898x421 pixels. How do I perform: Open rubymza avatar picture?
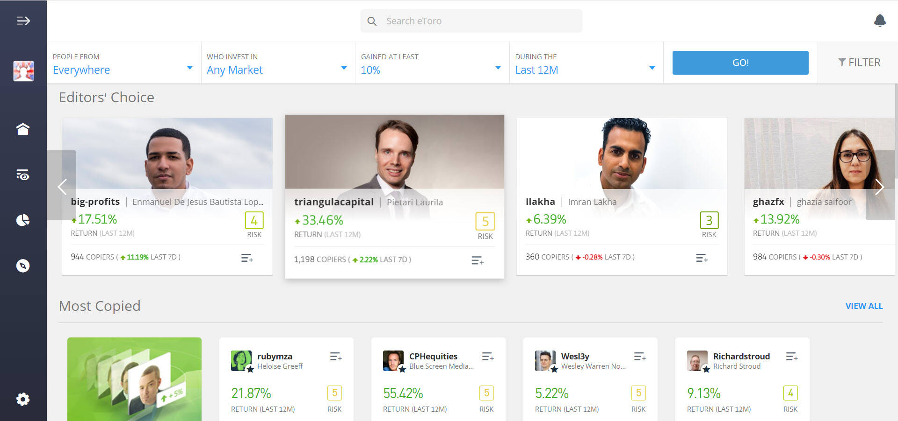[x=241, y=361]
